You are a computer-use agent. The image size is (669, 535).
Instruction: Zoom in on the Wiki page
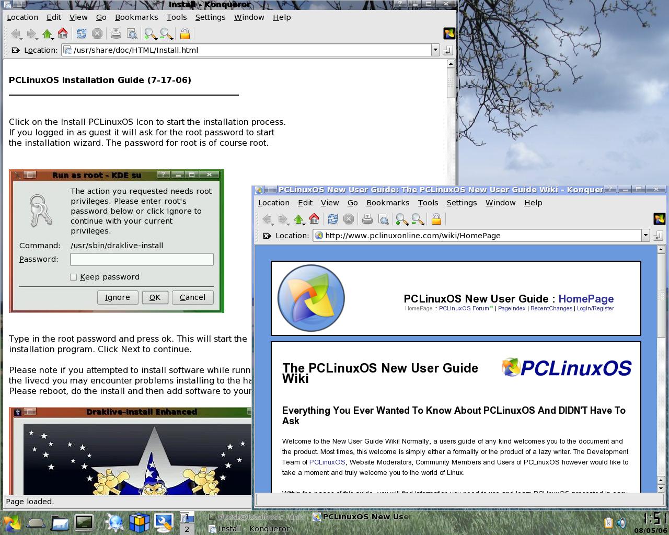(402, 219)
